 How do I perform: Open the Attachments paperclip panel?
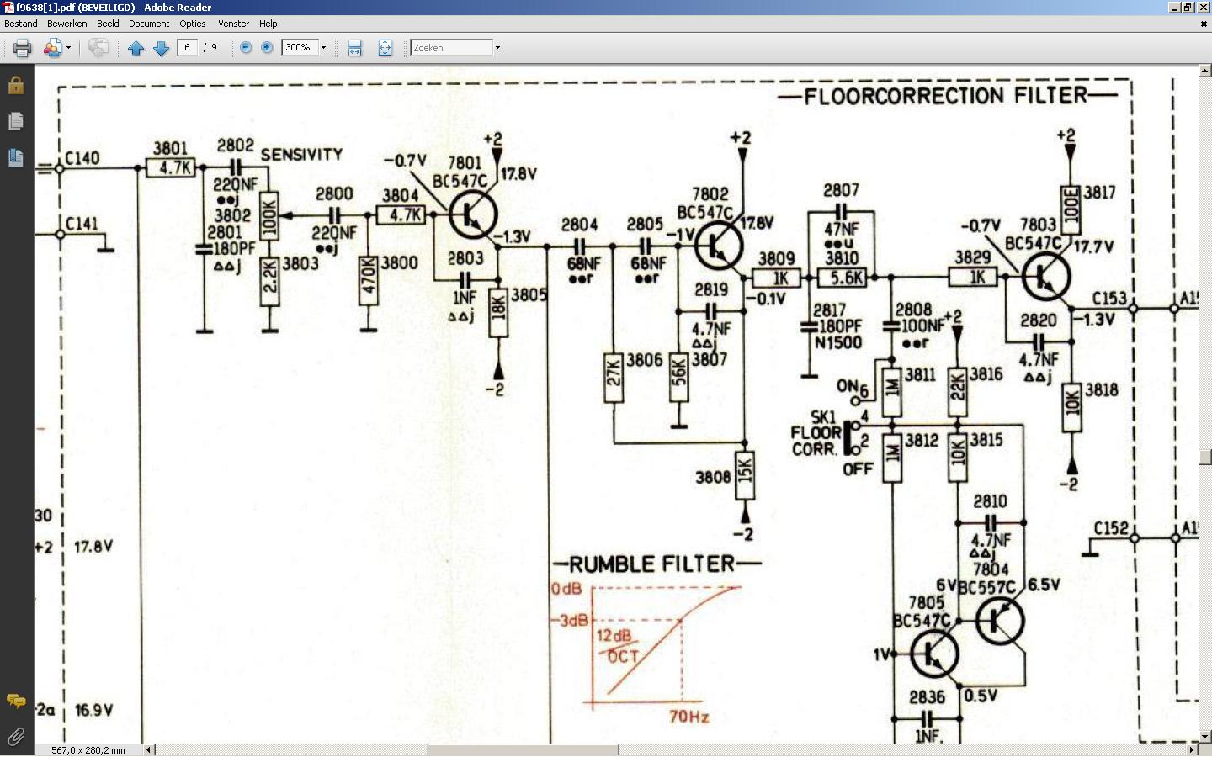(x=16, y=737)
